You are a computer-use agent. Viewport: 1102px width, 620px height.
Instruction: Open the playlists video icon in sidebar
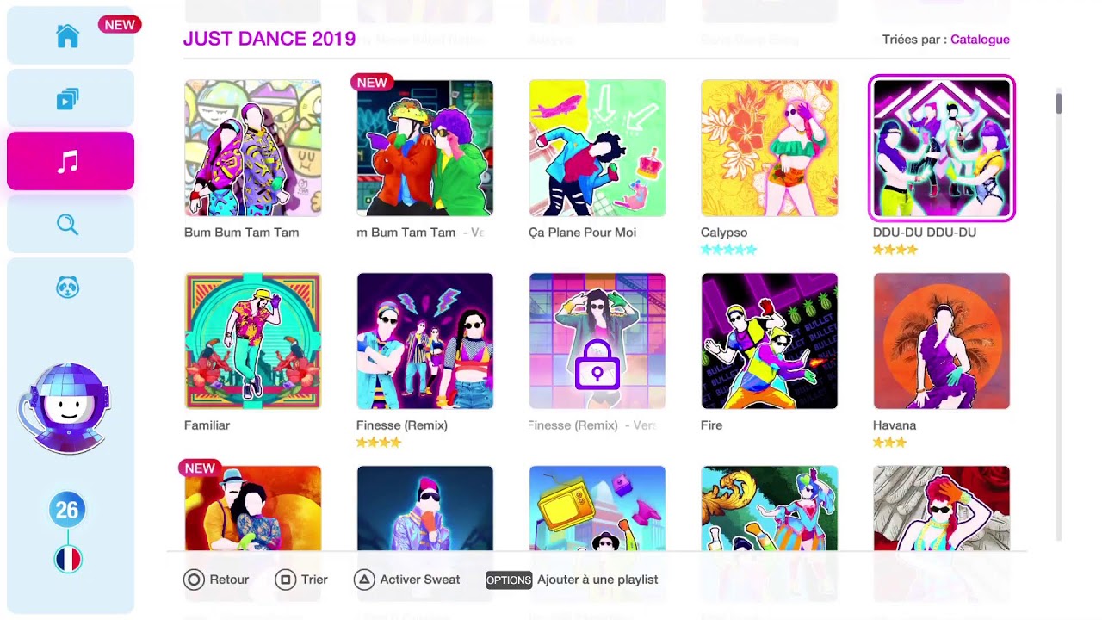(x=68, y=99)
